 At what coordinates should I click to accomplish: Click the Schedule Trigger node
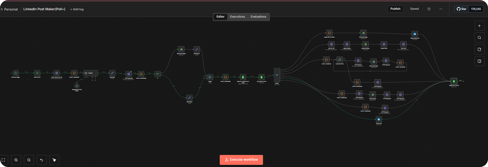pos(16,73)
